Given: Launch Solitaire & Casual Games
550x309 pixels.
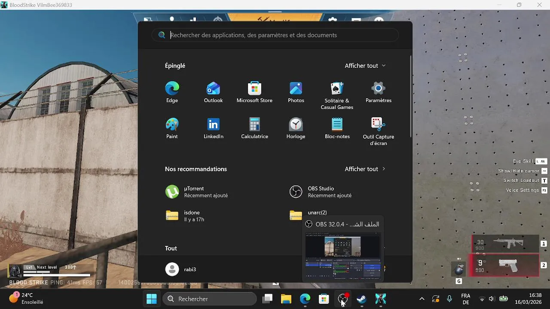Looking at the screenshot, I should (337, 95).
